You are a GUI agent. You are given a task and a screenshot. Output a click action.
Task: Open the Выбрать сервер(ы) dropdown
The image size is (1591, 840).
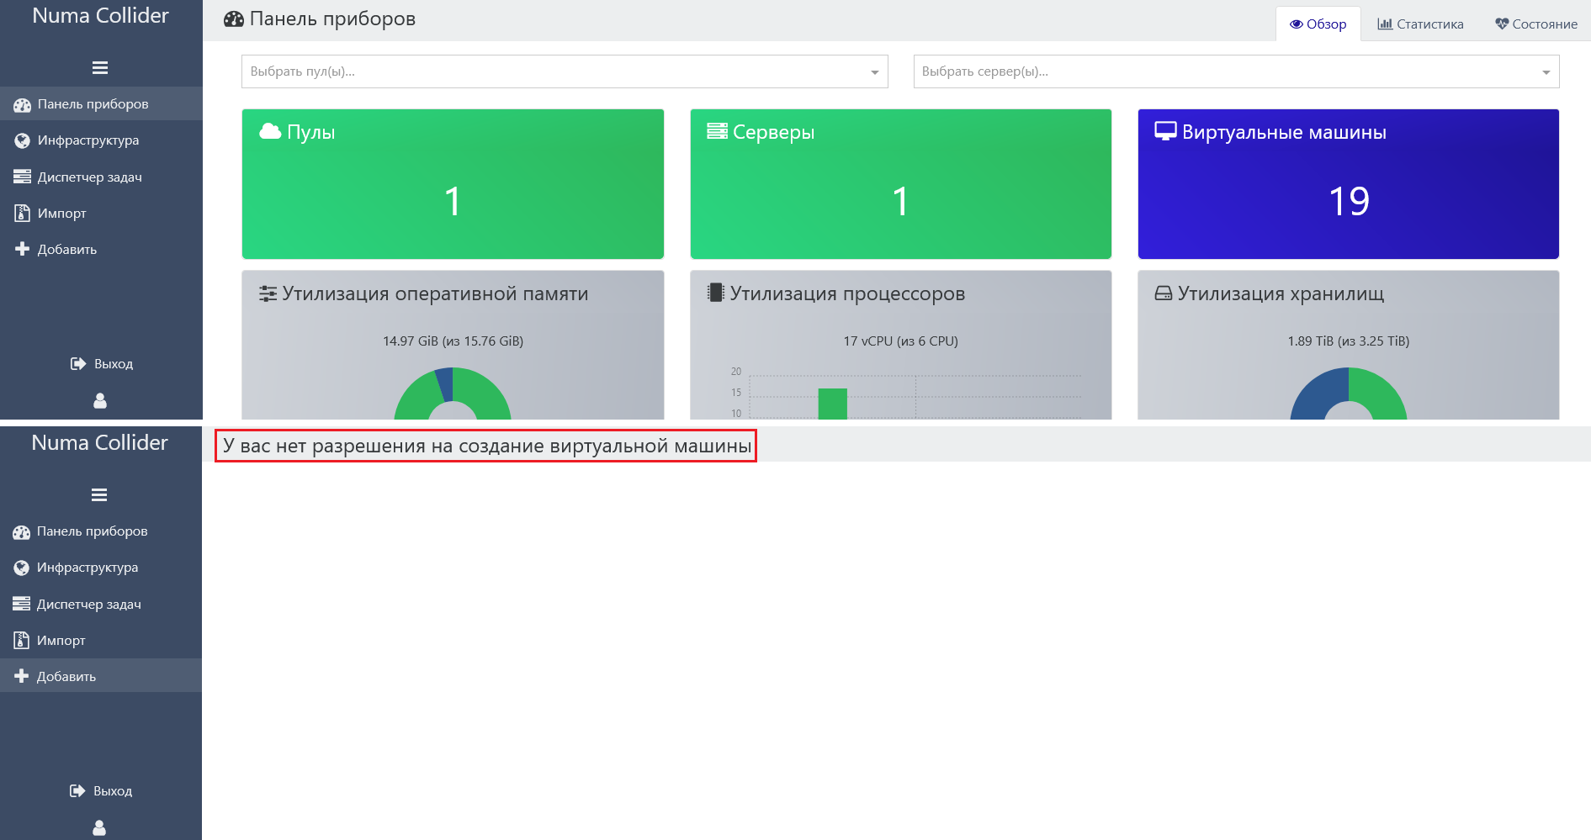tap(1236, 71)
